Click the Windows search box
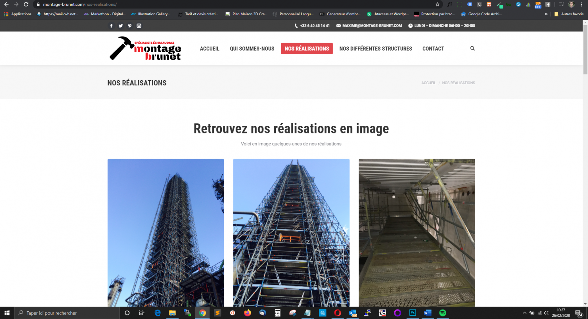This screenshot has width=588, height=319. 67,313
